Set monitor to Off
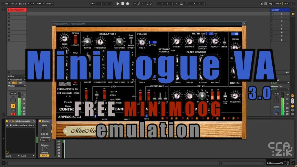 click(x=20, y=83)
